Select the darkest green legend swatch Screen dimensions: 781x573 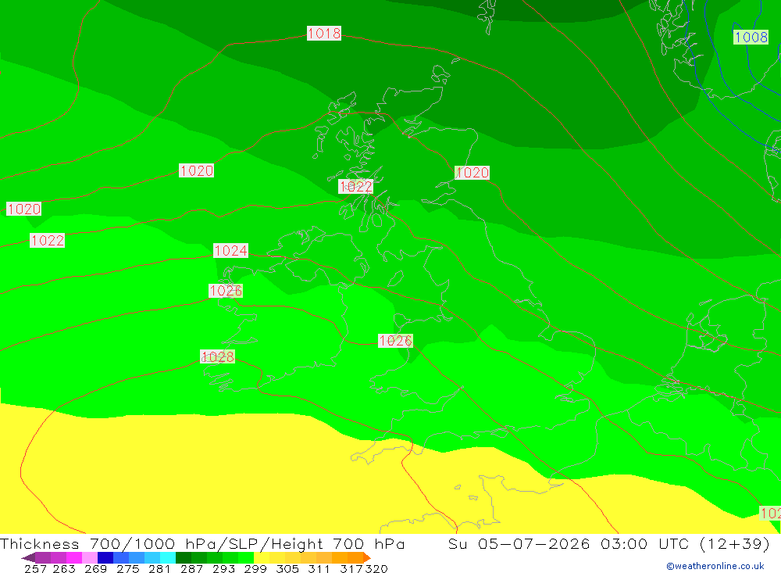183,557
